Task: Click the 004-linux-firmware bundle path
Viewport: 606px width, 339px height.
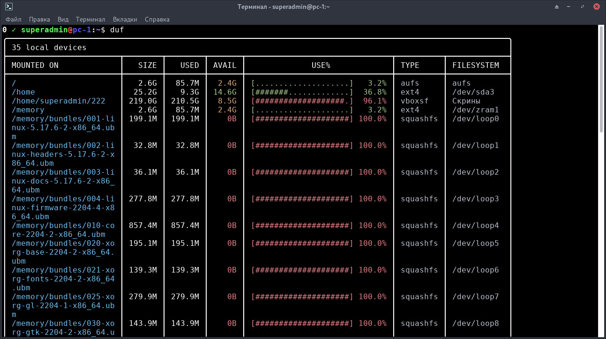Action: coord(63,207)
